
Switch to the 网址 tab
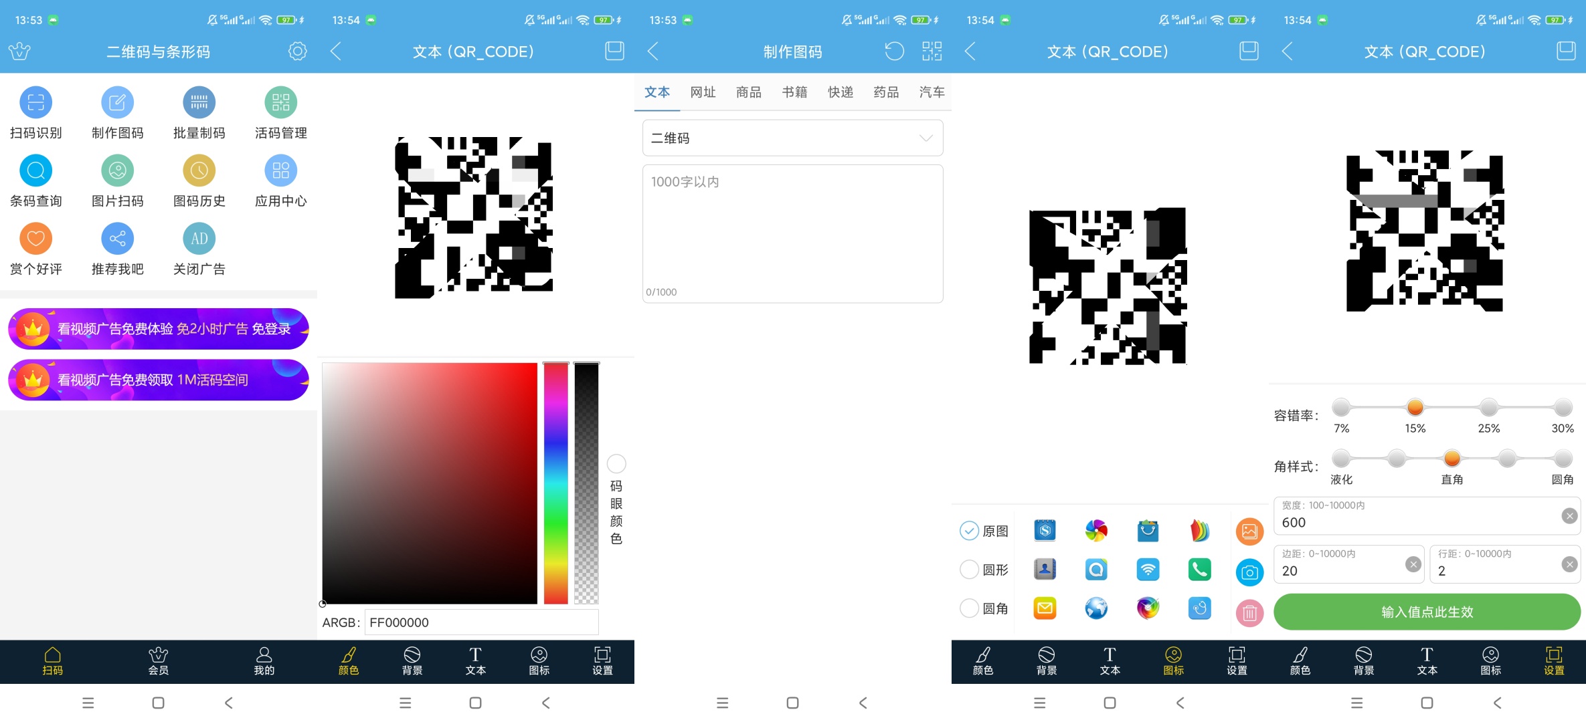703,92
